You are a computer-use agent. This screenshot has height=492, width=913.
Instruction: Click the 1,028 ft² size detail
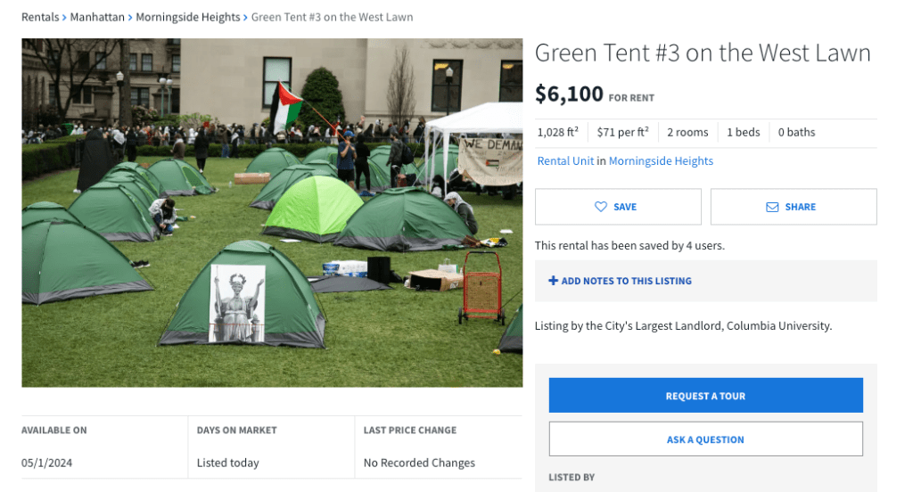pos(557,133)
